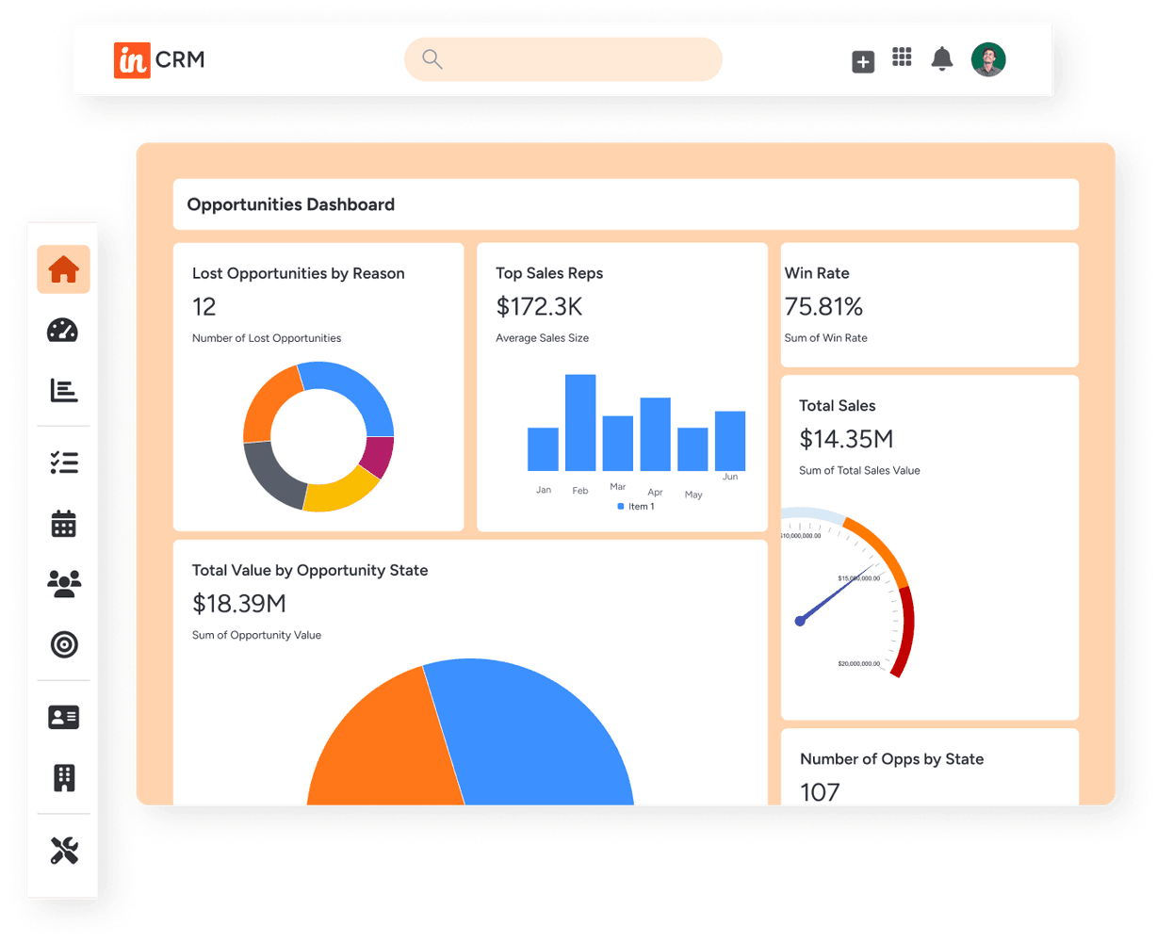1157x942 pixels.
Task: Click the Mar bar in chart
Action: [x=618, y=444]
